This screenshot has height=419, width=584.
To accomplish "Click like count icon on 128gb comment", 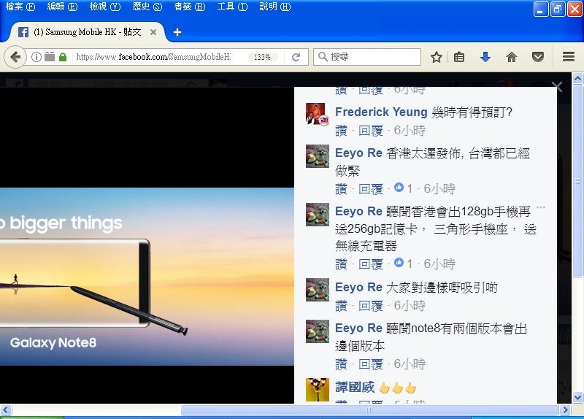I will point(399,263).
